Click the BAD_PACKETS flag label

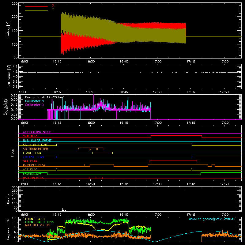click(x=33, y=178)
